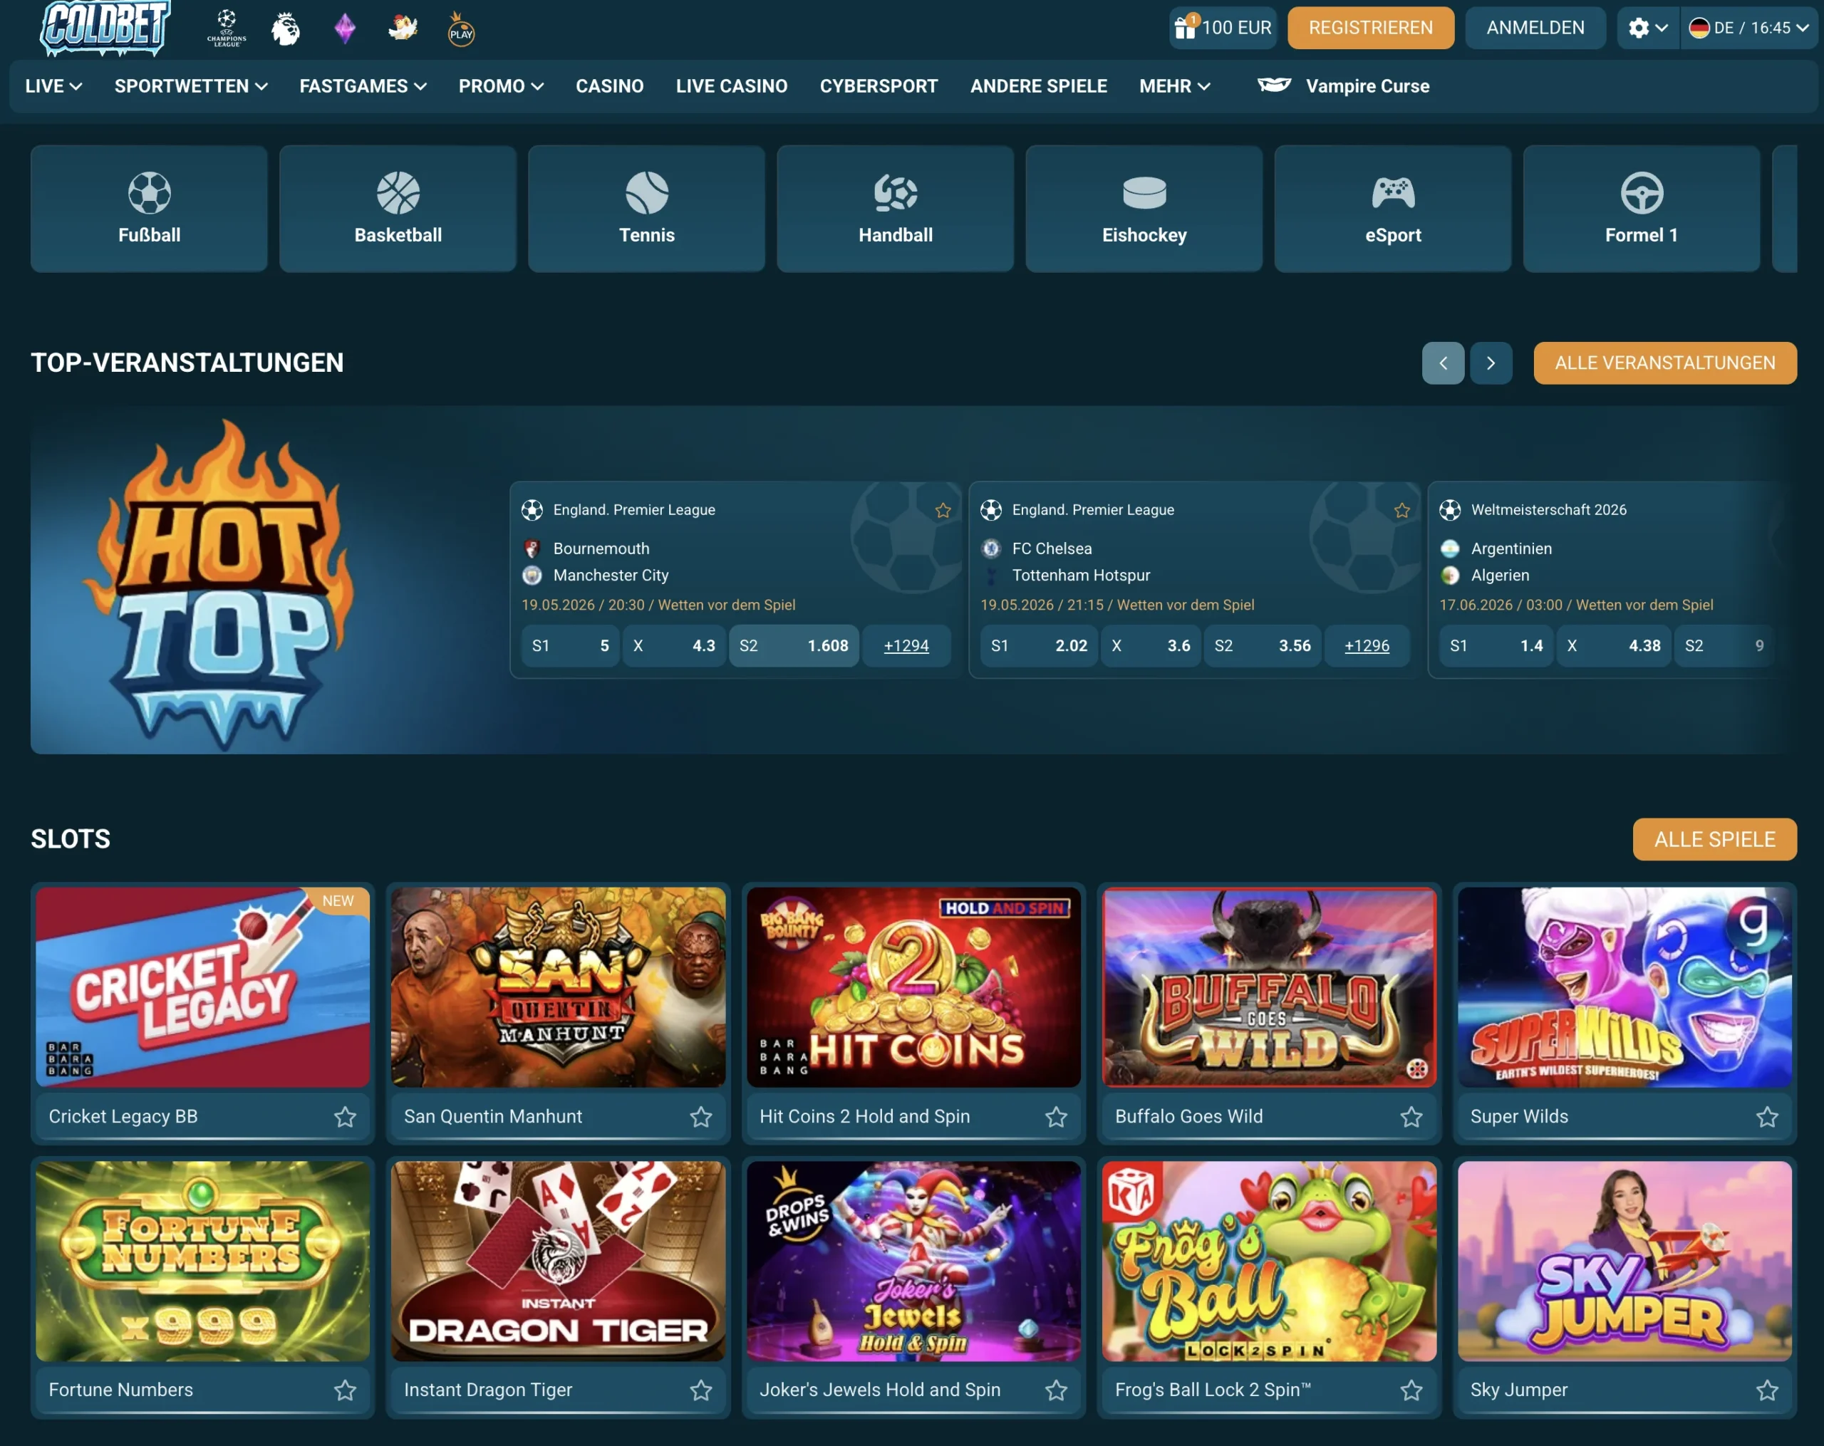Bet S2 at 1.608 on Manchester City

click(794, 646)
